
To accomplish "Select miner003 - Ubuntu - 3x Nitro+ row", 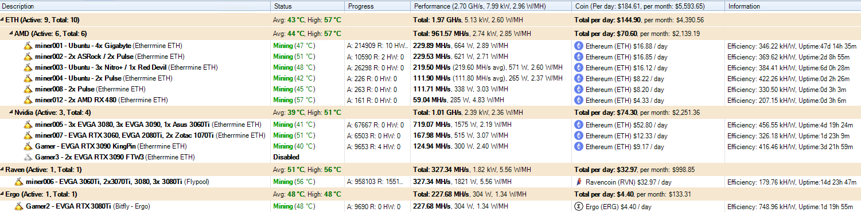I will tap(126, 67).
